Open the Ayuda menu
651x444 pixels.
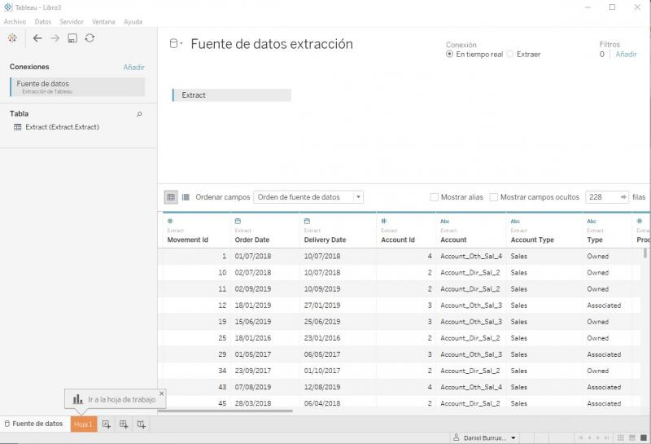point(133,22)
